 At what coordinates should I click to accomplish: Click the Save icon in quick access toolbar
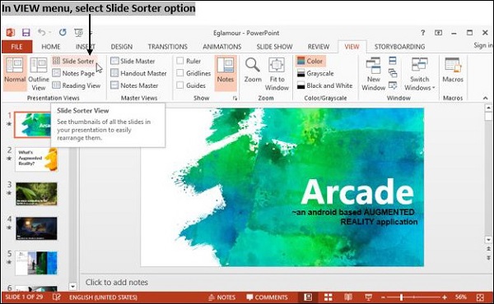[26, 32]
